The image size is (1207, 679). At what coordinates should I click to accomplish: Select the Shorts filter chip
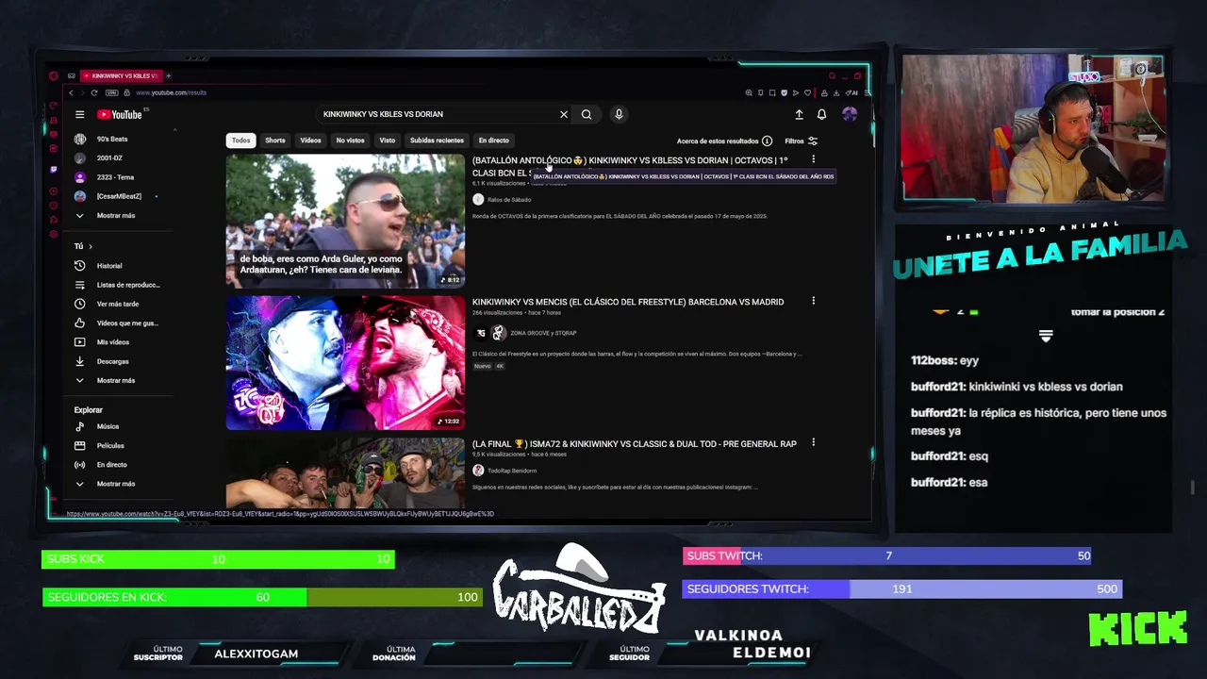[275, 141]
